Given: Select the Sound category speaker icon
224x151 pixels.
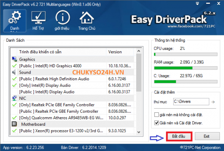Looking at the screenshot, I should pos(14,72).
